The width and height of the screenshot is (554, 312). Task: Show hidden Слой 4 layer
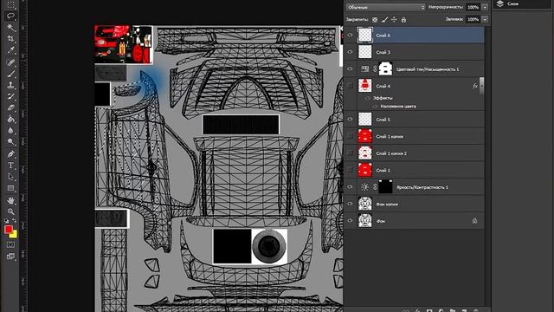click(350, 86)
